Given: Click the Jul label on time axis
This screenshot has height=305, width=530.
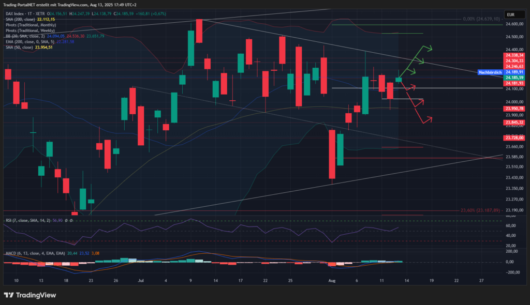Looking at the screenshot, I should 141,280.
